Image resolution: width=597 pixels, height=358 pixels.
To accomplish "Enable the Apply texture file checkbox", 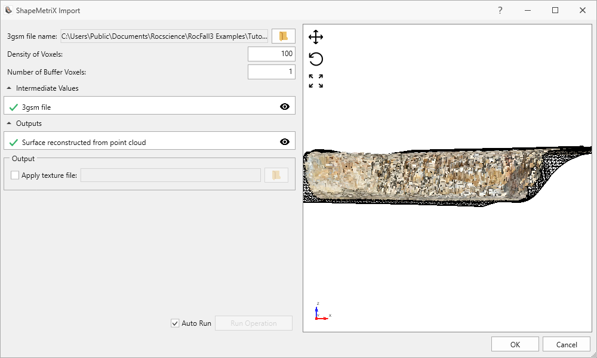I will pos(15,175).
